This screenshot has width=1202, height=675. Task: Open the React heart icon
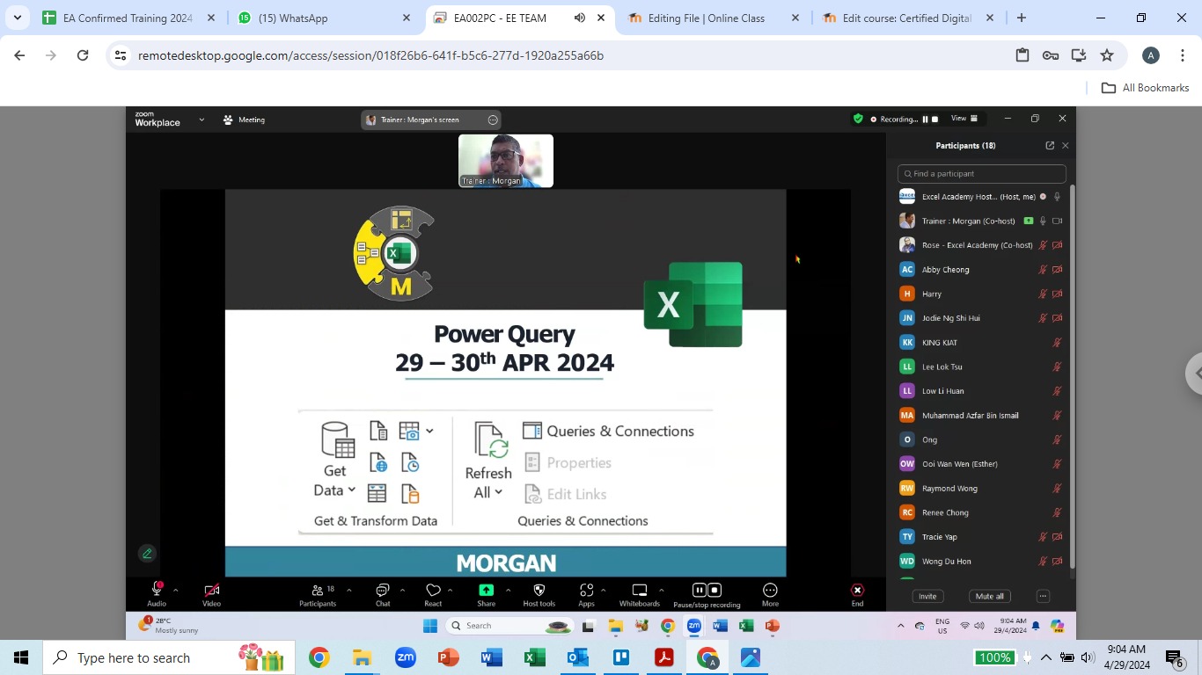tap(433, 591)
